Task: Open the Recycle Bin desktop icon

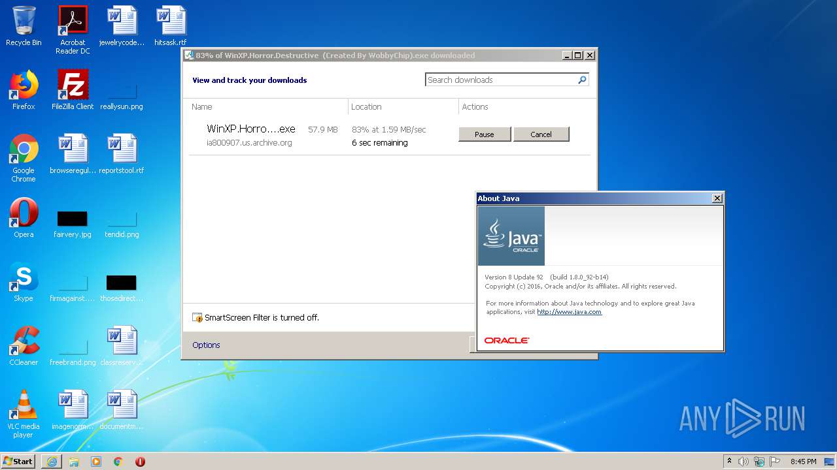Action: point(24,26)
